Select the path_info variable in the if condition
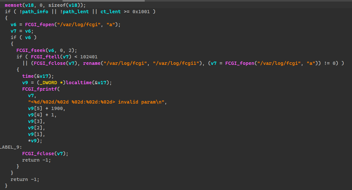The width and height of the screenshot is (352, 190). (35, 12)
